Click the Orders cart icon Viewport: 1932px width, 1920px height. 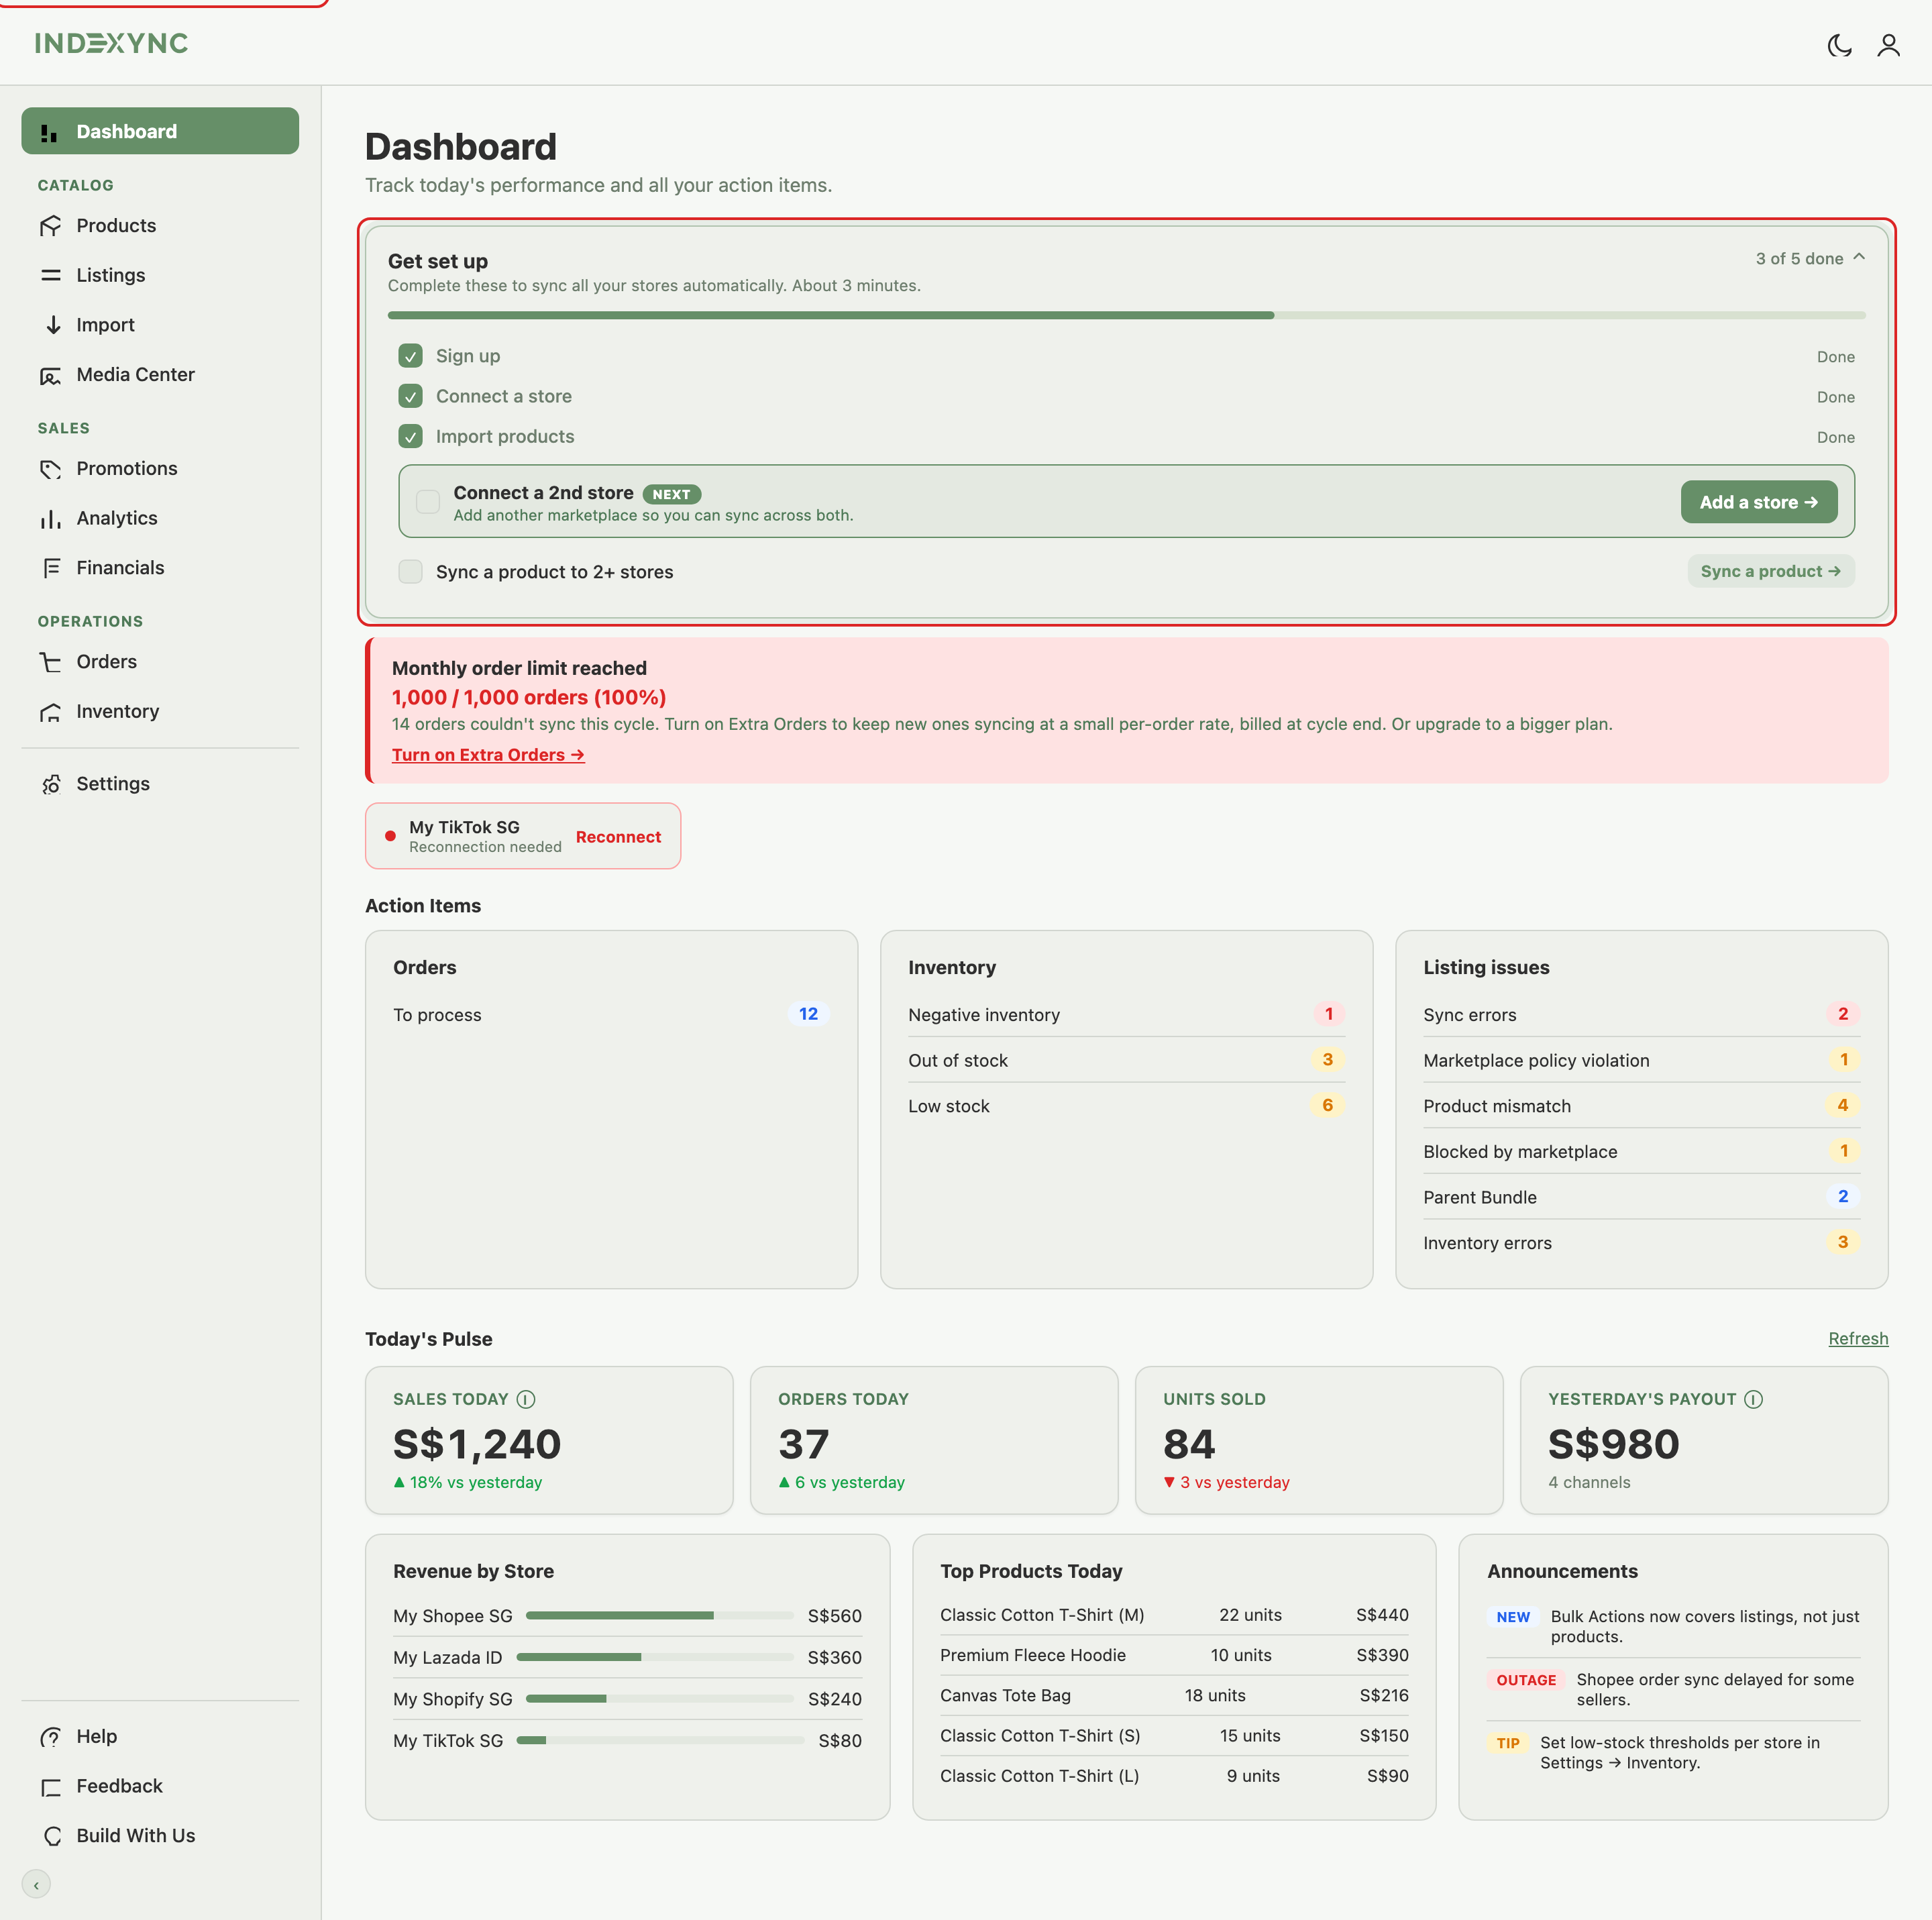point(50,662)
